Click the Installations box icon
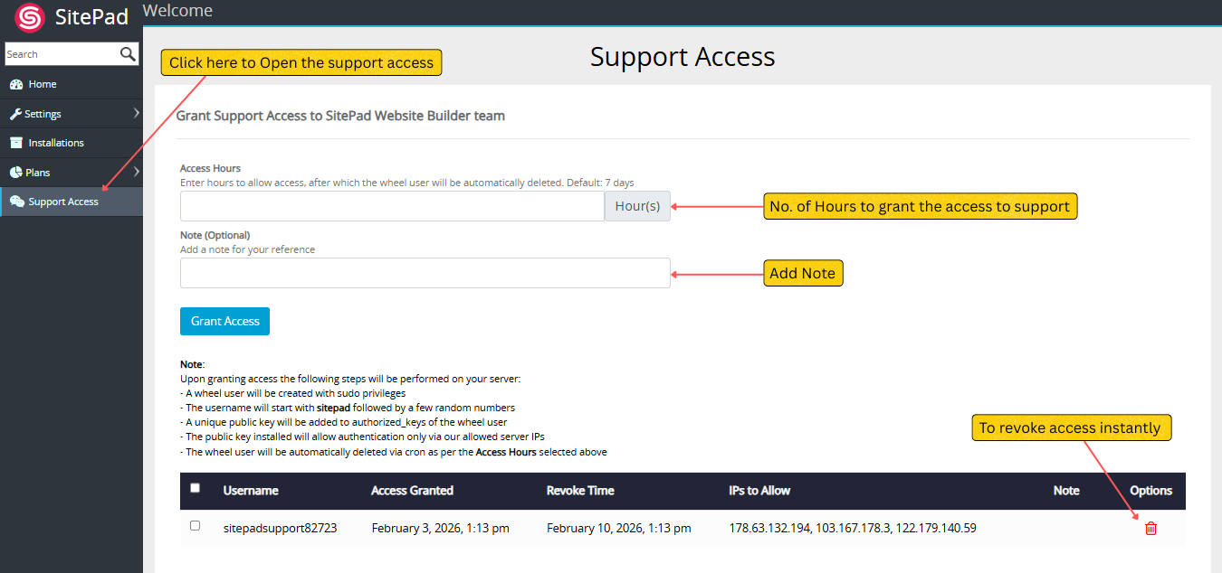The image size is (1222, 573). (16, 143)
